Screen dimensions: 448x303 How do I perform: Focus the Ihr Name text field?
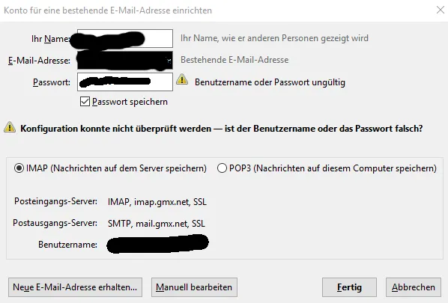click(x=125, y=38)
